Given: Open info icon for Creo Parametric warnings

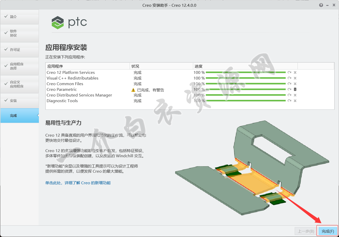Looking at the screenshot, I should click(x=295, y=90).
